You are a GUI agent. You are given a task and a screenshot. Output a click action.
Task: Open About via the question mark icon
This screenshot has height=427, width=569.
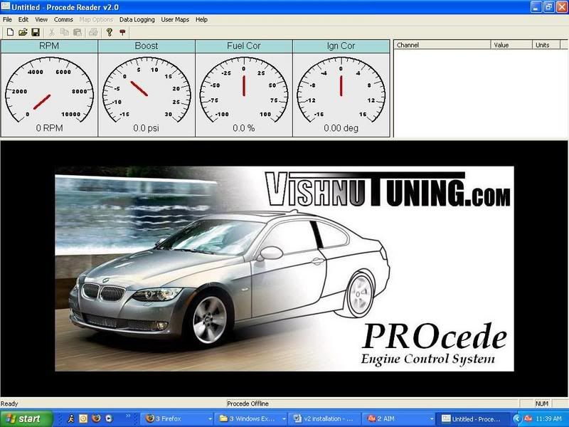pos(110,32)
